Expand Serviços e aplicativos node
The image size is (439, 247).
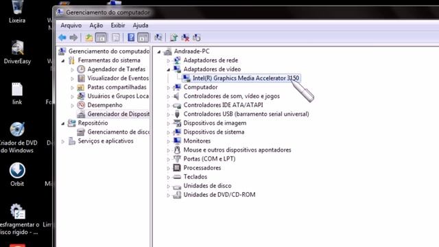click(63, 141)
